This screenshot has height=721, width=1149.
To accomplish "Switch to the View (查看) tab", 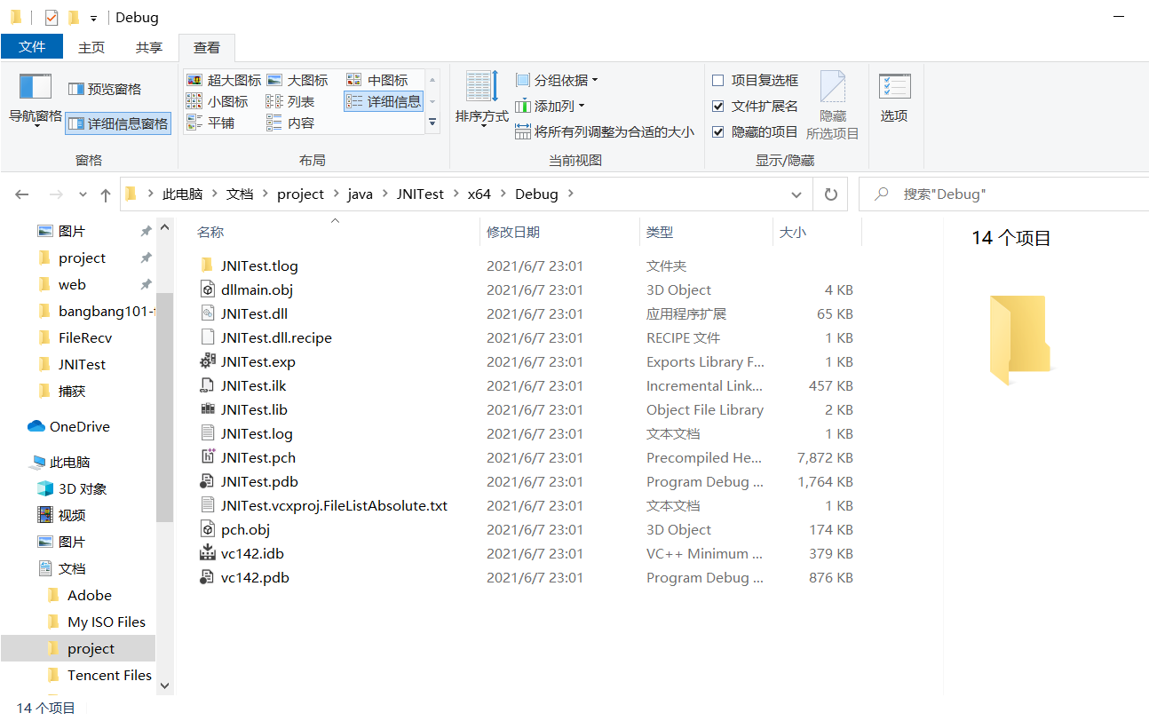I will tap(207, 47).
